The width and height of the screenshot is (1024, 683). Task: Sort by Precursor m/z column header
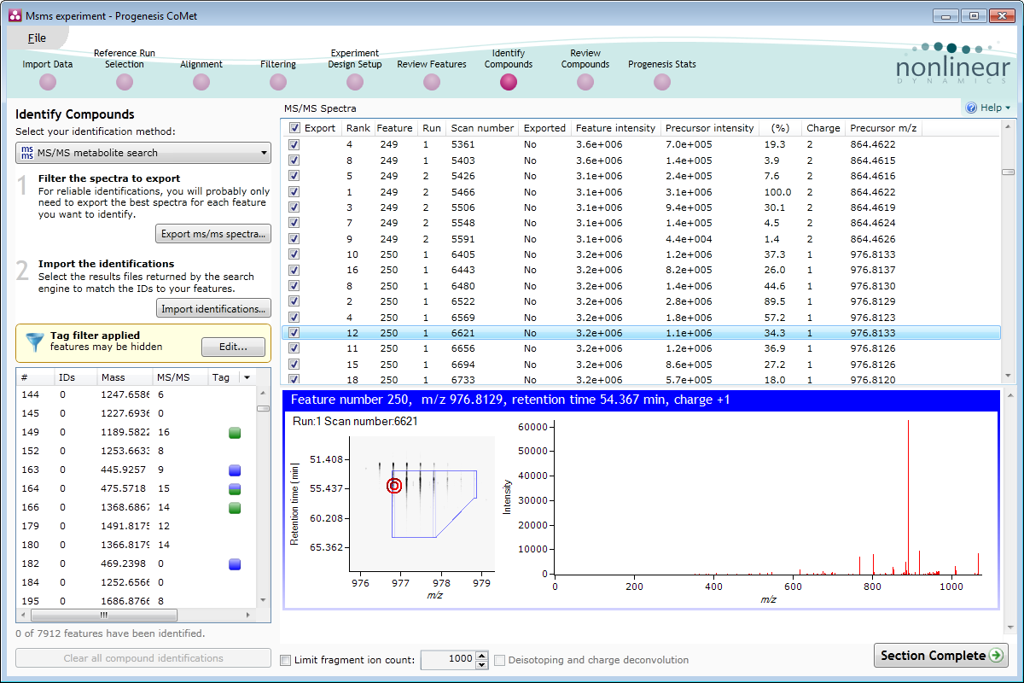click(883, 128)
